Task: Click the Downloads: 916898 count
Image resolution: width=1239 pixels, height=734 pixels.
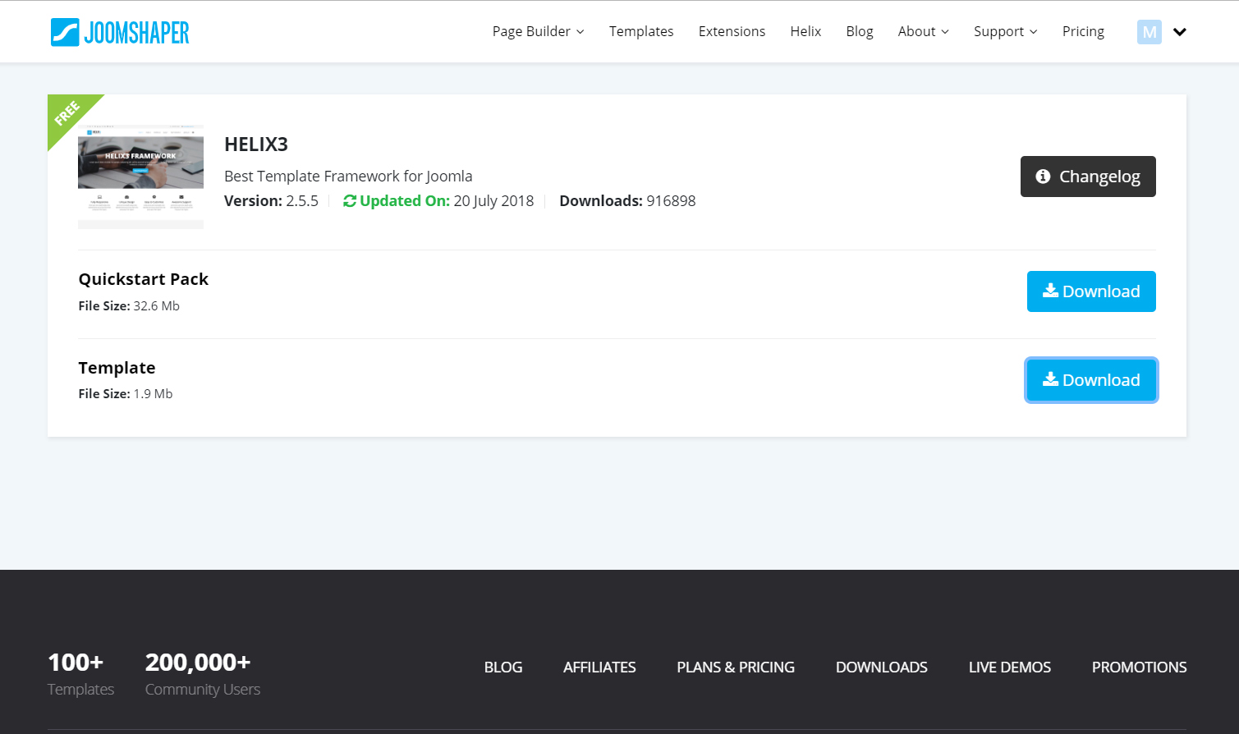Action: tap(627, 201)
